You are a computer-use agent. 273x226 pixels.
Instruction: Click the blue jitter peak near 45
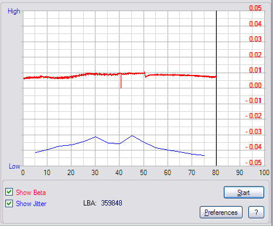pos(132,135)
